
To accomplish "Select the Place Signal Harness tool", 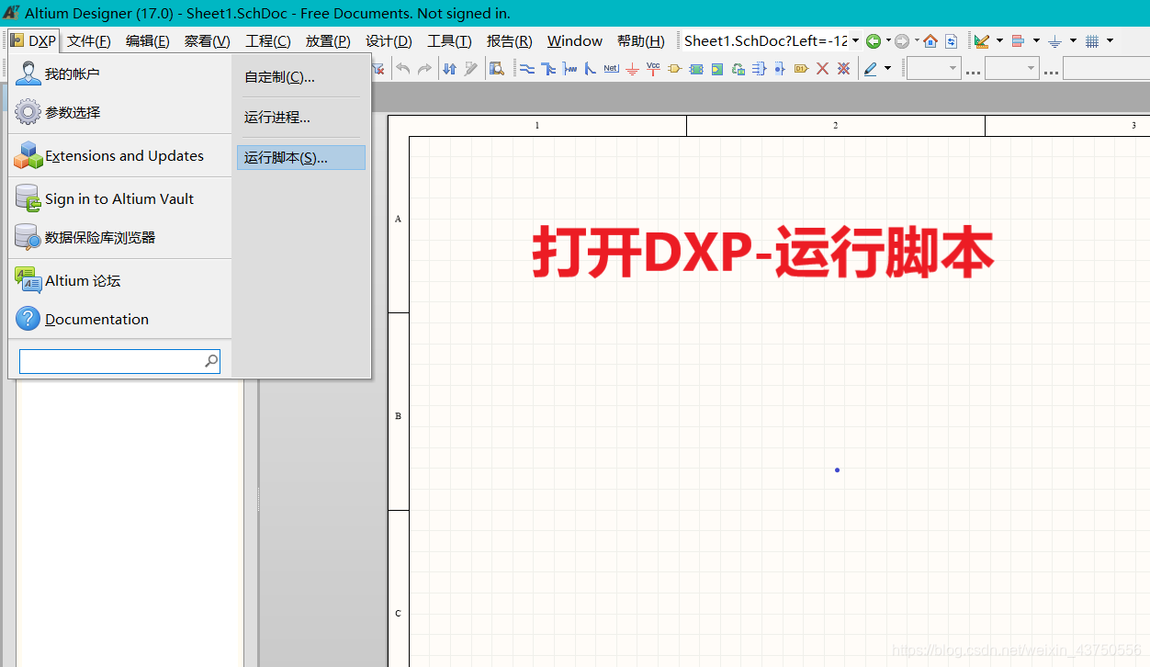I will [x=569, y=68].
